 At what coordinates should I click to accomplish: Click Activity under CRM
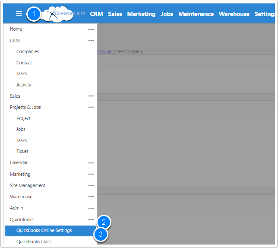[x=24, y=85]
